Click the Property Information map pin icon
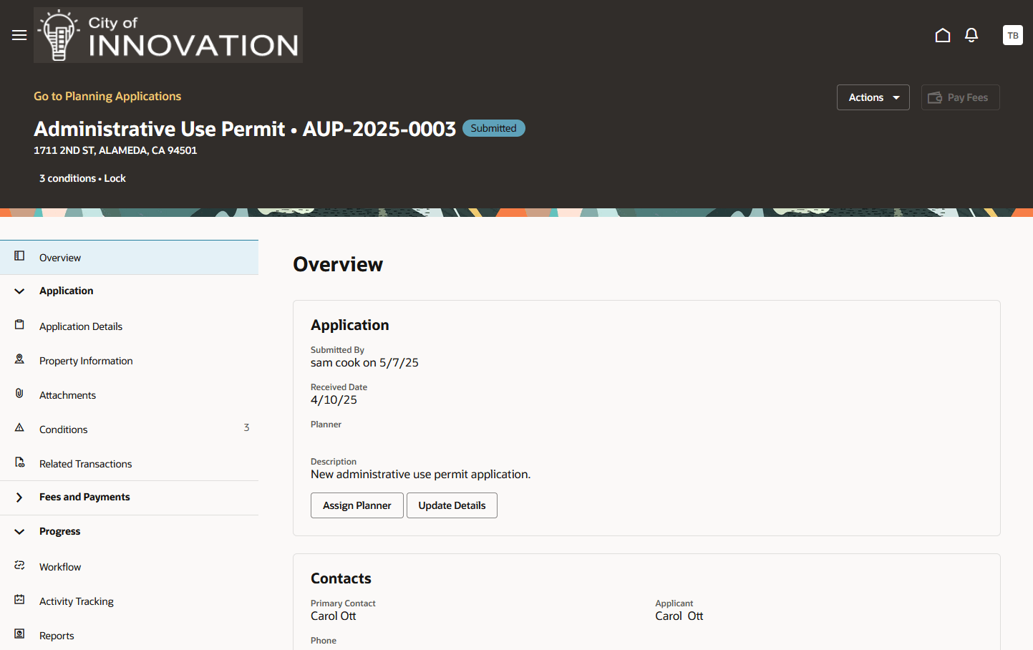1033x650 pixels. [20, 359]
